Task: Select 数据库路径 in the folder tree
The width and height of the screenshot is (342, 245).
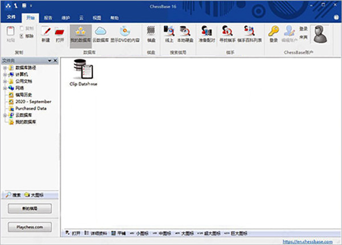Action: tap(26, 68)
